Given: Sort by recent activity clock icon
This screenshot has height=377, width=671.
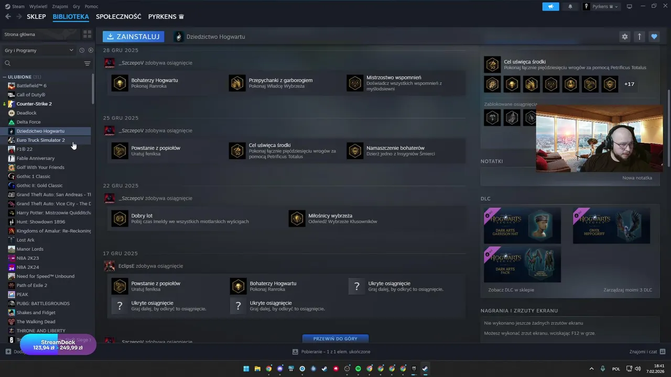Looking at the screenshot, I should point(82,50).
